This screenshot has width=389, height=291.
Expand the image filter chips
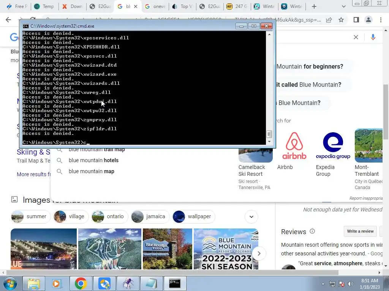pos(251,216)
